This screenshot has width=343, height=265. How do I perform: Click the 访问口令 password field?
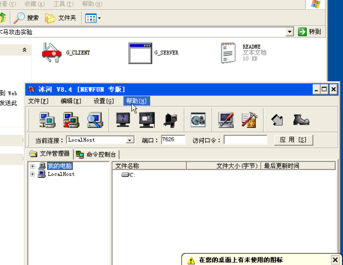coord(245,140)
